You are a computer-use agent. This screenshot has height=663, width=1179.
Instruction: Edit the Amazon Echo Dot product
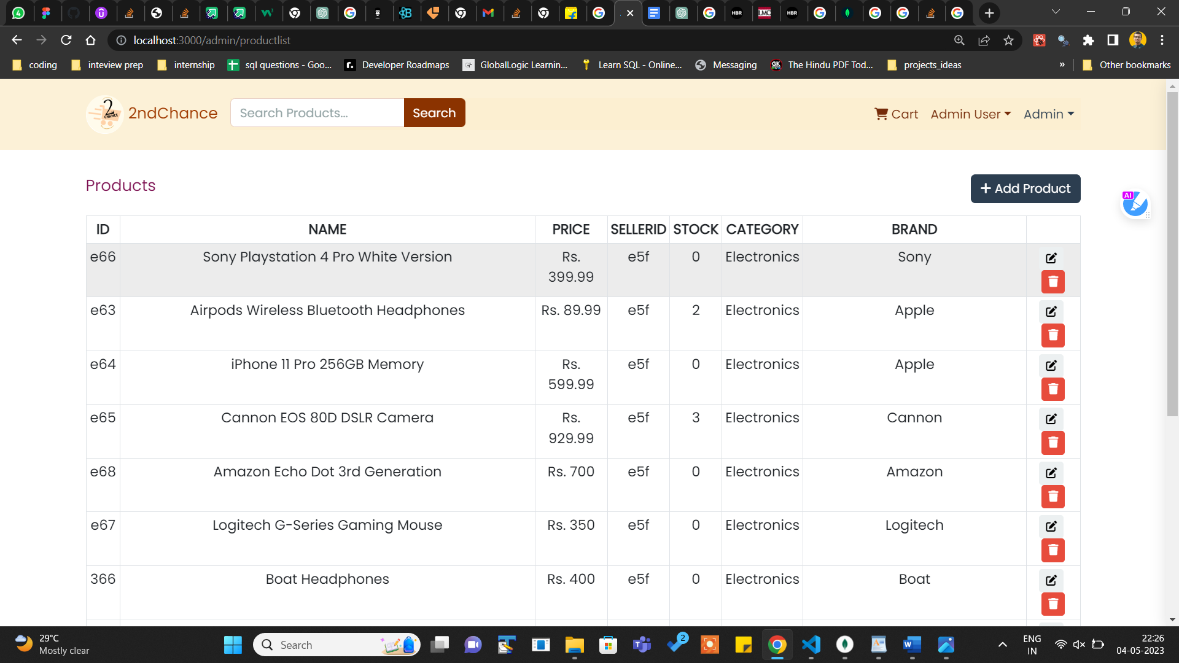click(1051, 473)
